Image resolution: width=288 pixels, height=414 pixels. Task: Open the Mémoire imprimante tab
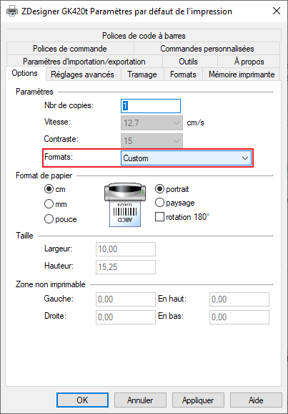(x=242, y=74)
